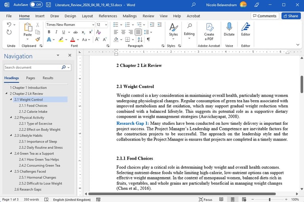Open the font size dropdown
This screenshot has height=202, width=304.
coord(105,25)
